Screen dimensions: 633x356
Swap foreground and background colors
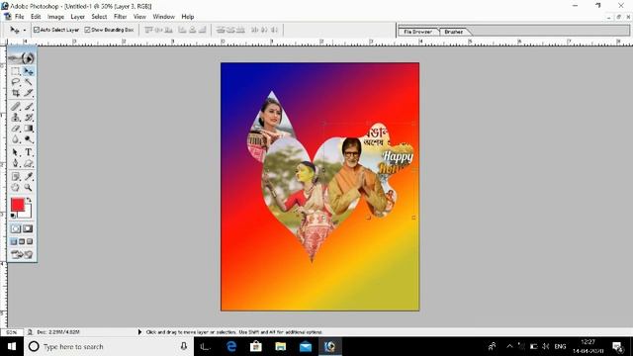pyautogui.click(x=29, y=200)
